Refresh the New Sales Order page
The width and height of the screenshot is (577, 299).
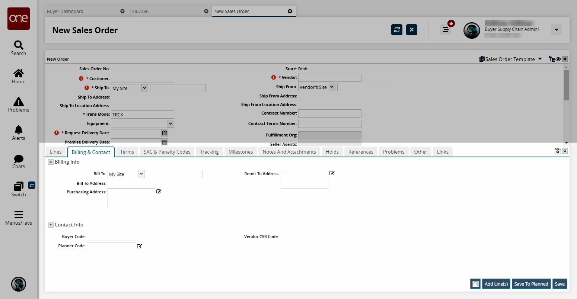click(x=397, y=30)
